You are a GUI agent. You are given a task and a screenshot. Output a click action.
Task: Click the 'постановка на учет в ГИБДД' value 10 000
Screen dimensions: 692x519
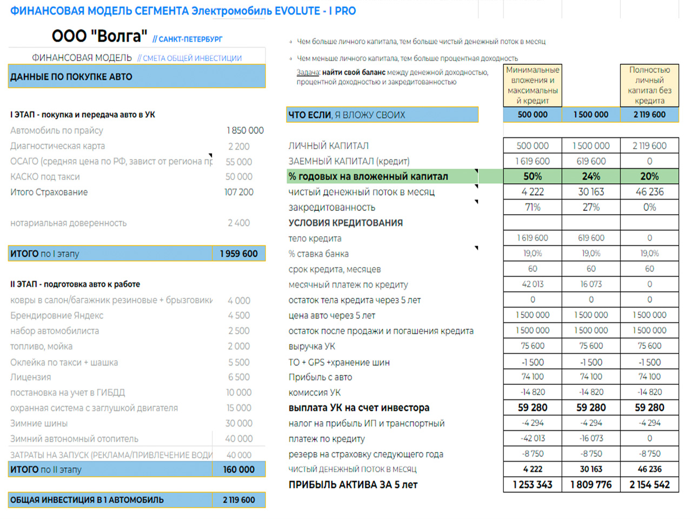(x=239, y=392)
